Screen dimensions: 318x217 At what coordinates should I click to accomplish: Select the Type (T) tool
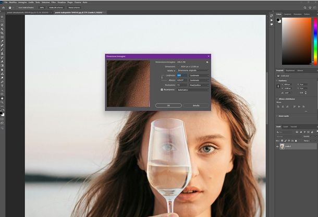tap(2, 86)
